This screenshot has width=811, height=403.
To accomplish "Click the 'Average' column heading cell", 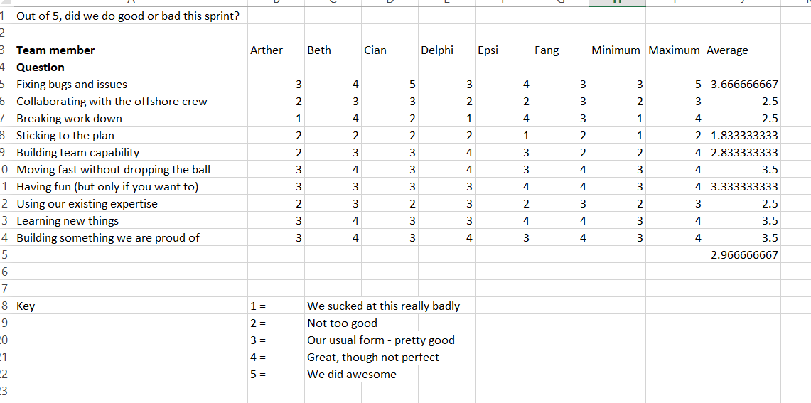I will pyautogui.click(x=727, y=50).
